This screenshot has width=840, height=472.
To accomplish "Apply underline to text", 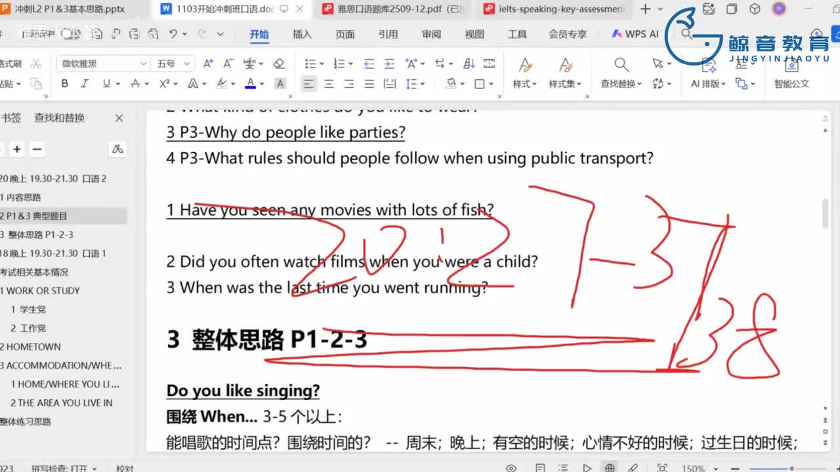I will (106, 84).
